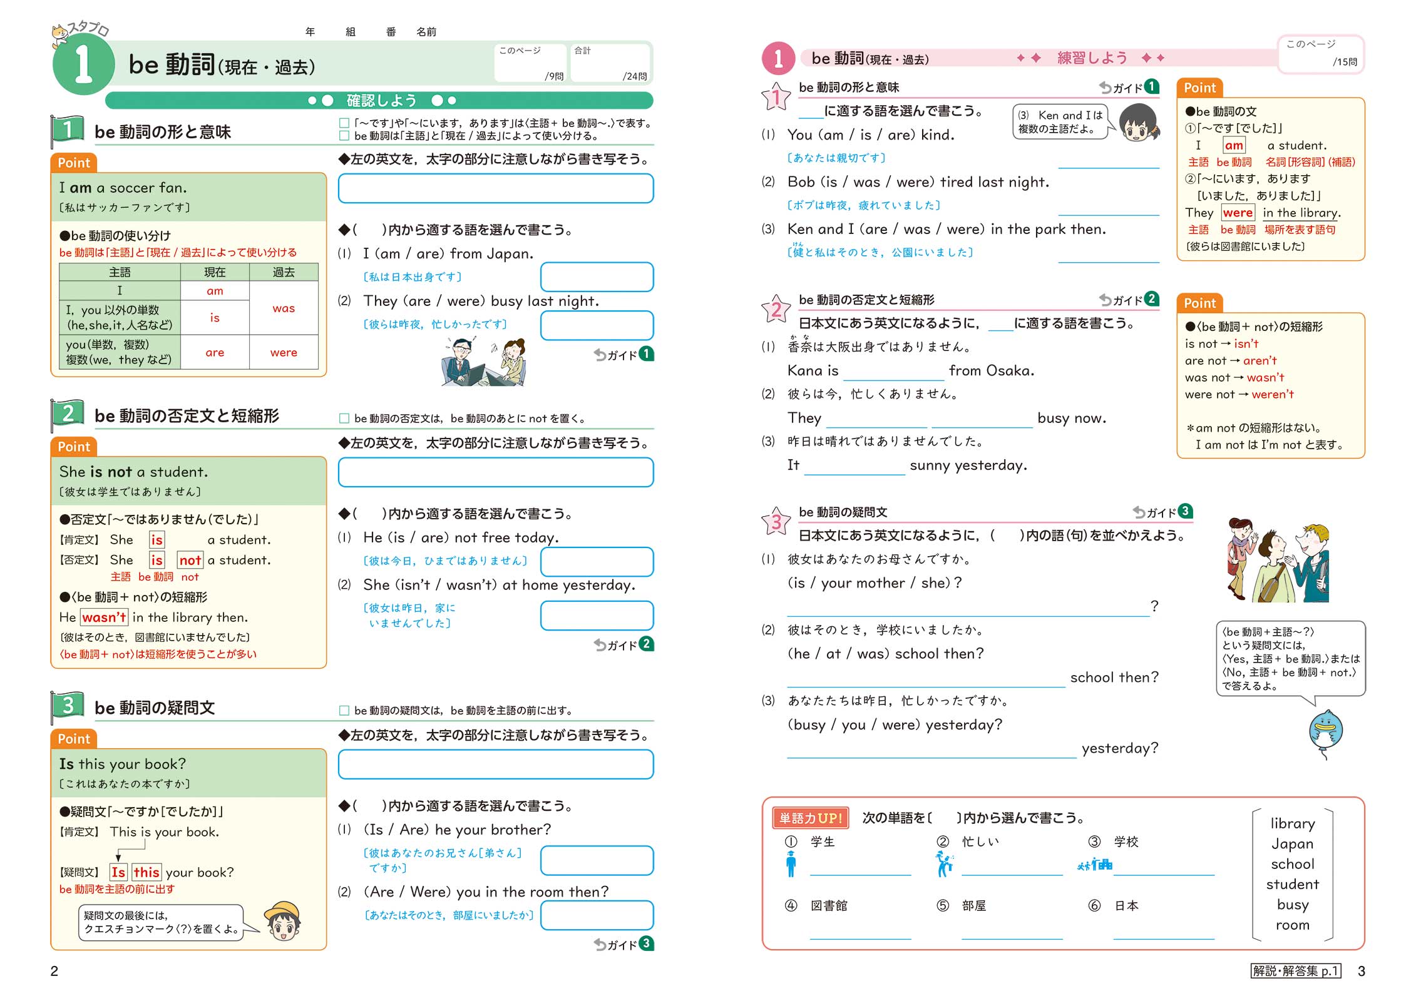
Task: Click ガイド 2 beside be動詞の否定文と短縮形 on right page
Action: 1129,299
